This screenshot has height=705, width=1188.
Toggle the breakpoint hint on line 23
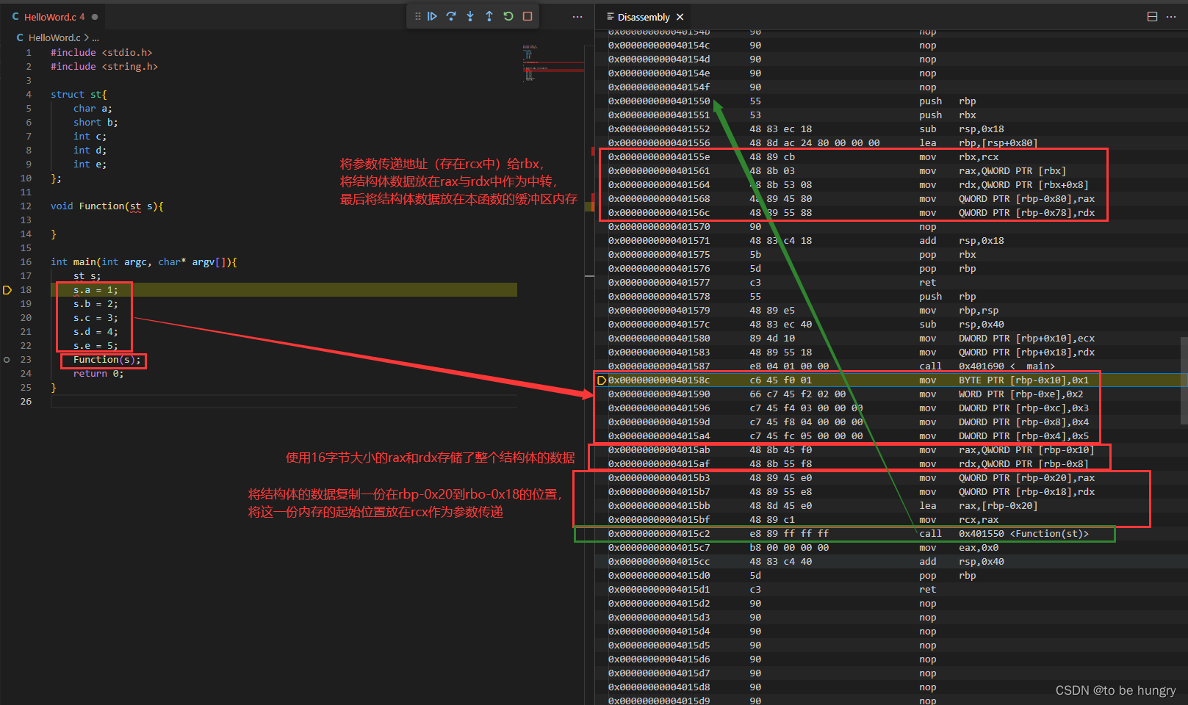coord(7,360)
